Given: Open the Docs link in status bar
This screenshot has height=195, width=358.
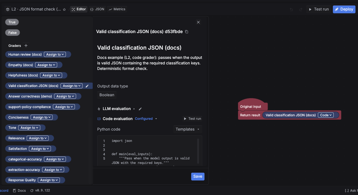Looking at the screenshot, I should point(20,190).
